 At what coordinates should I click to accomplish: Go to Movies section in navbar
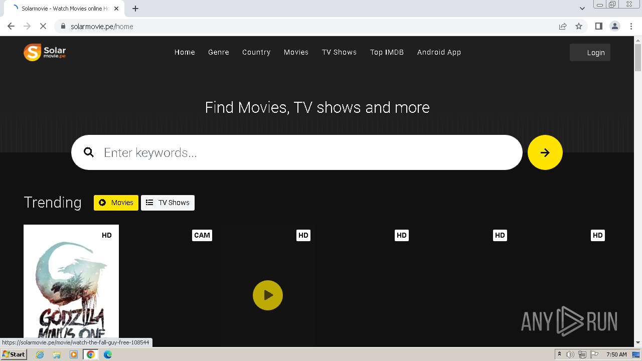tap(296, 52)
